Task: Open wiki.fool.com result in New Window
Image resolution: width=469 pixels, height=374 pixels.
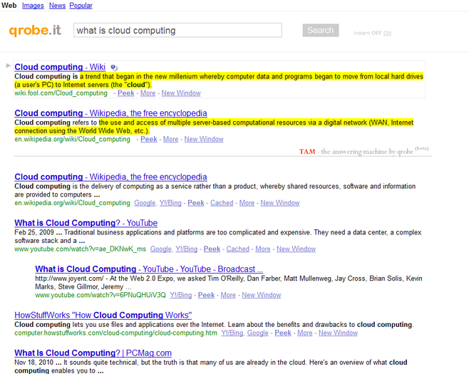Action: pos(181,93)
